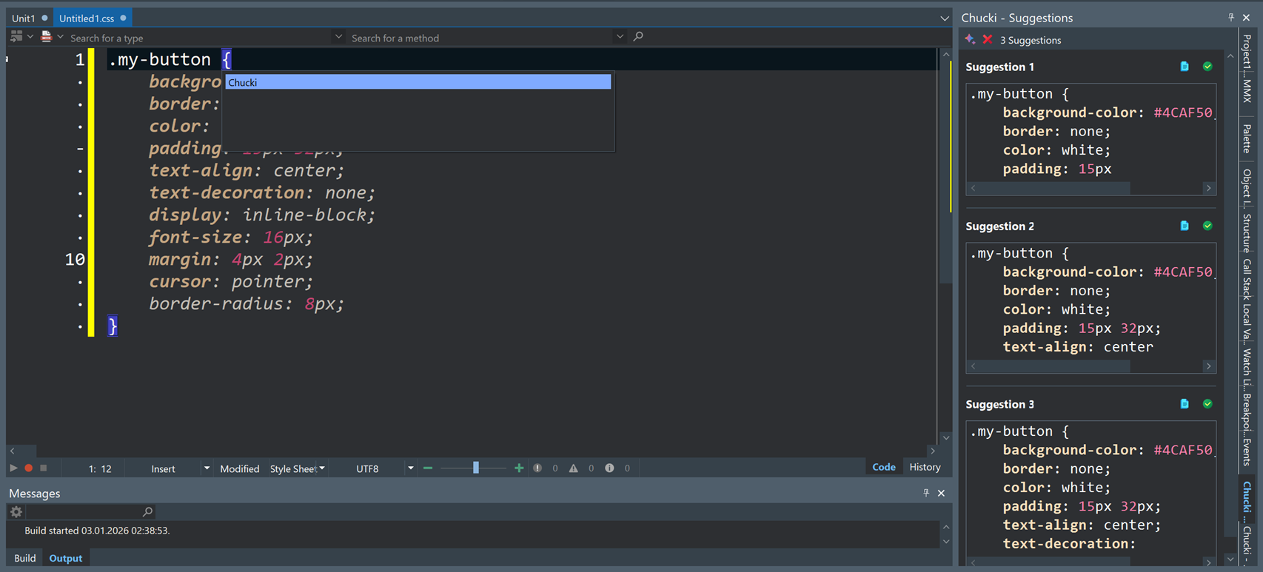This screenshot has width=1263, height=572.
Task: Accept Suggestion 3 with the green check
Action: pos(1207,404)
